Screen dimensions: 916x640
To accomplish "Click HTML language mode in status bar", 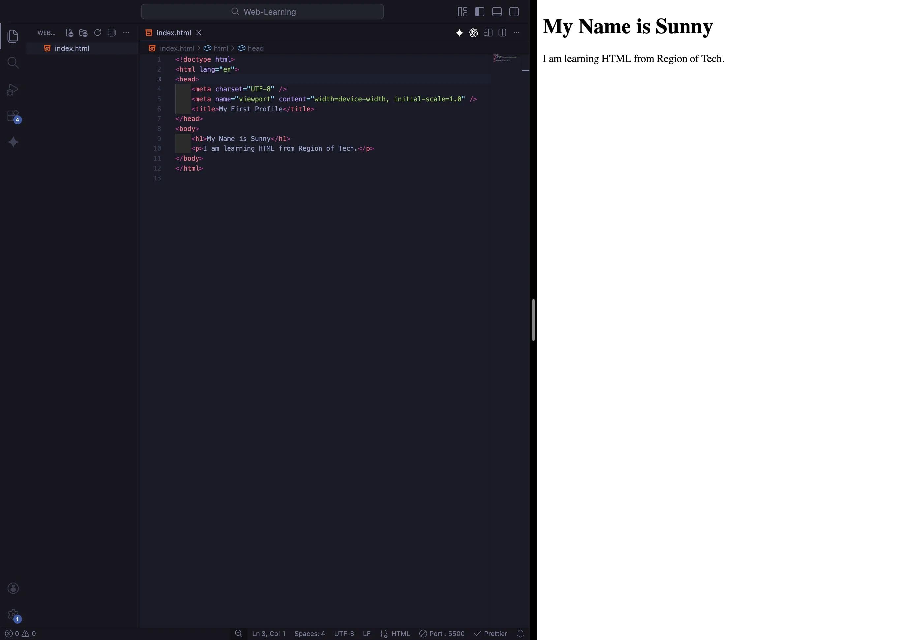I will coord(400,634).
